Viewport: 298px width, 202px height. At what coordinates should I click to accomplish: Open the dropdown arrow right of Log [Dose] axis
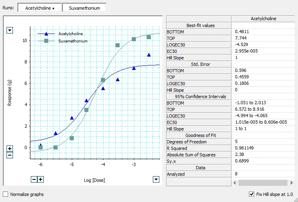pos(156,179)
